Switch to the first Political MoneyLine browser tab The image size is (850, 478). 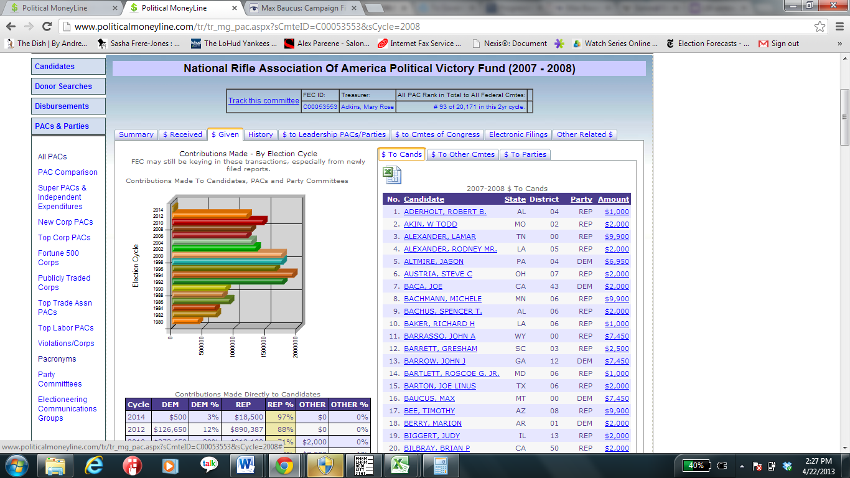pos(62,8)
